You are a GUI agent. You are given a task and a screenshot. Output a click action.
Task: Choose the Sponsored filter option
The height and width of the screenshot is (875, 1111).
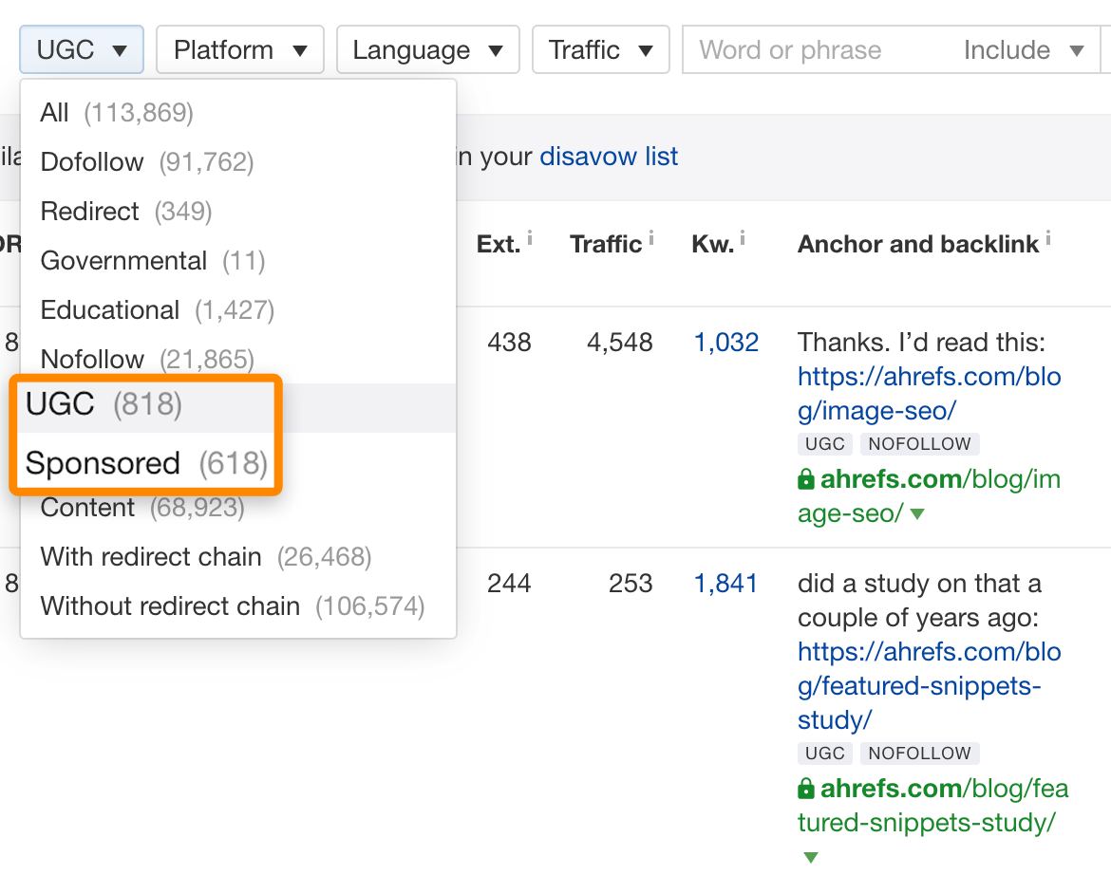click(x=103, y=463)
